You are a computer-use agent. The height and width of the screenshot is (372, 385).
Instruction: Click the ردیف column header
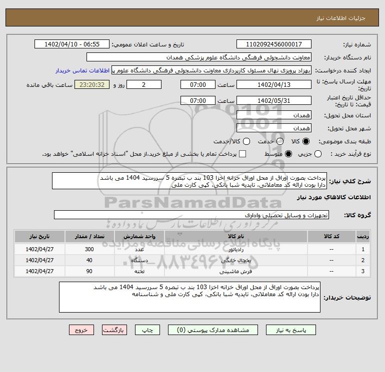[x=363, y=236]
